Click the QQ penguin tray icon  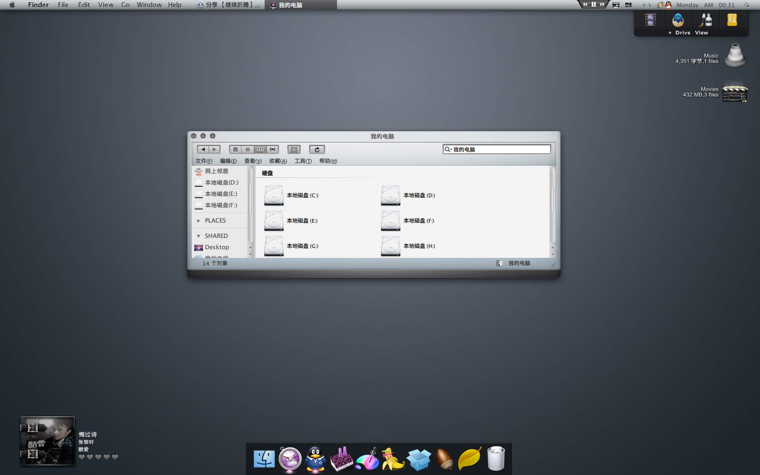point(668,5)
